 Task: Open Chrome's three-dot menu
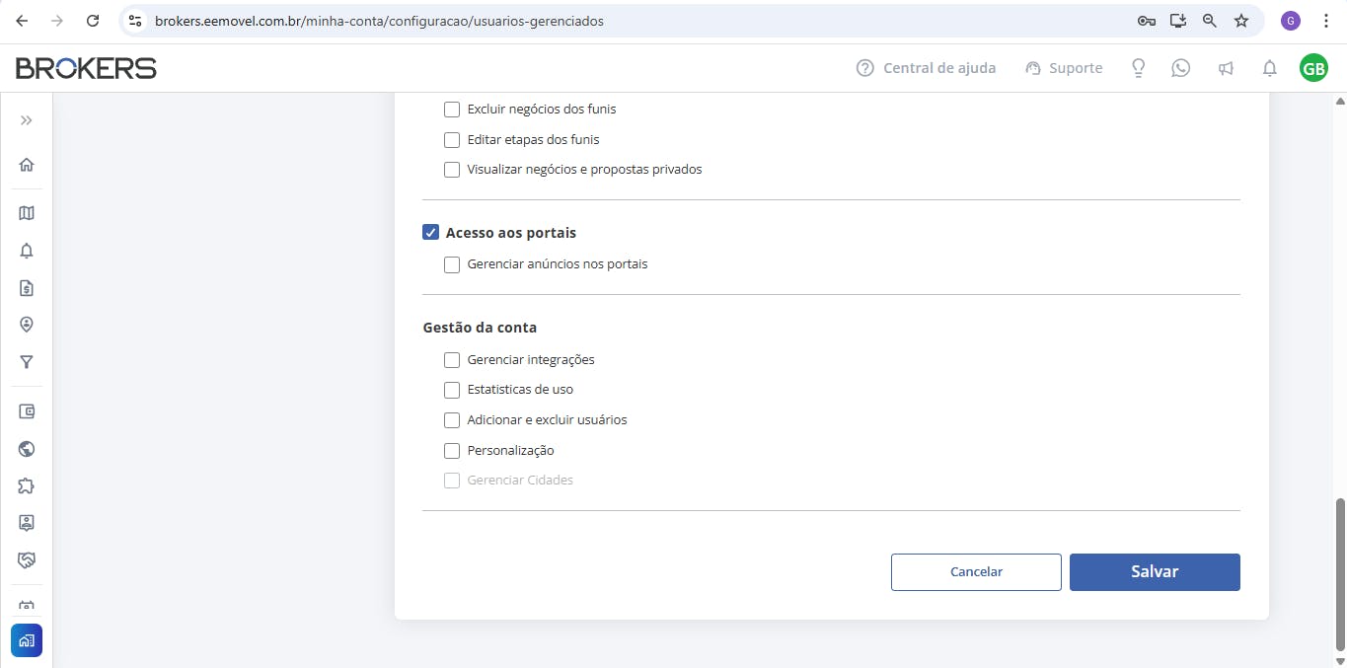tap(1326, 21)
